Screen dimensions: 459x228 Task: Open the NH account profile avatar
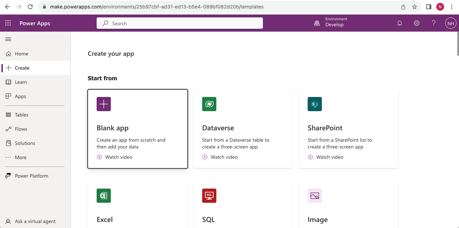point(450,23)
